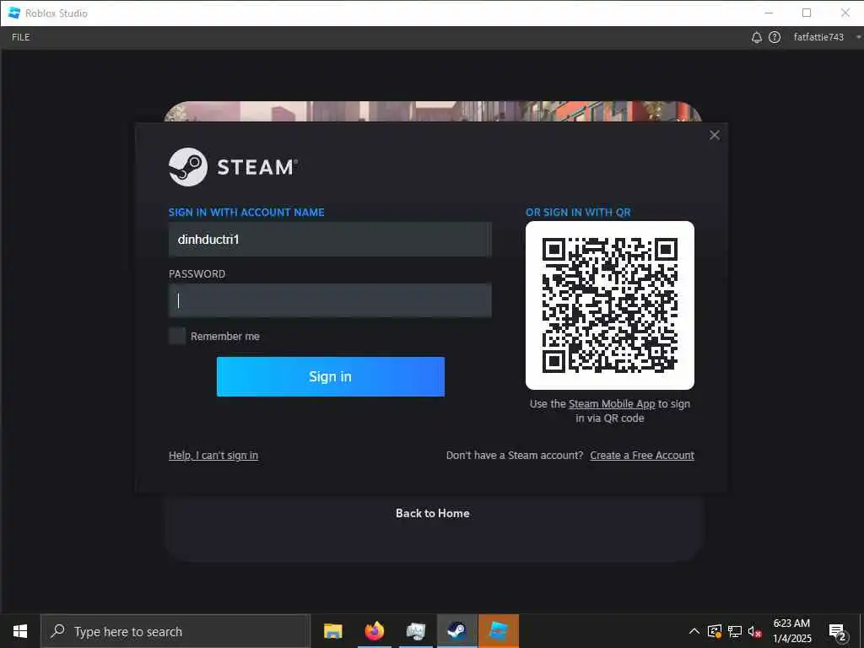Focus the account name field with dinhductri1

coord(330,239)
